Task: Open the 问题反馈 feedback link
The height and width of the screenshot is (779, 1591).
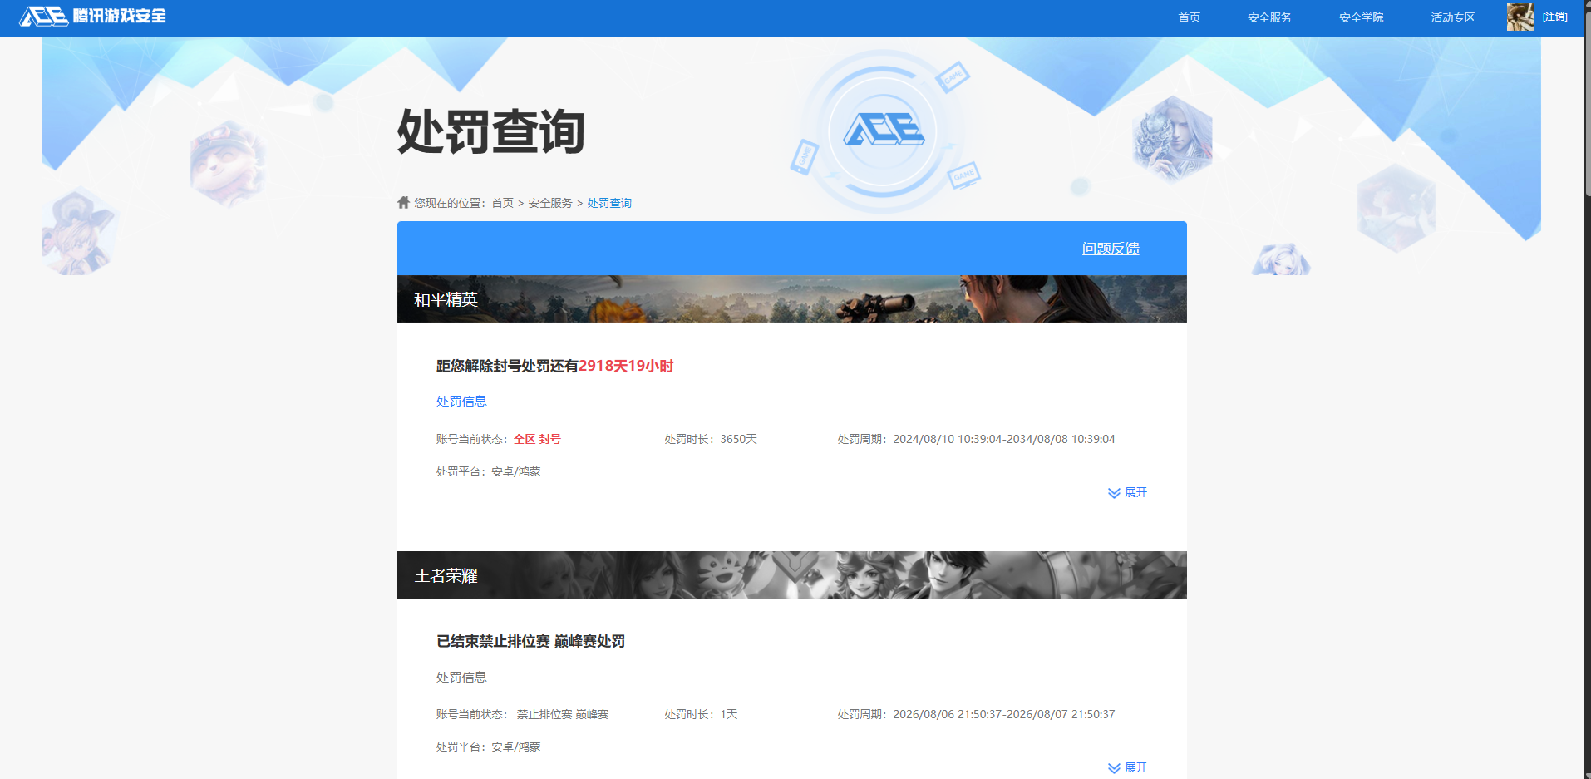Action: (x=1111, y=249)
